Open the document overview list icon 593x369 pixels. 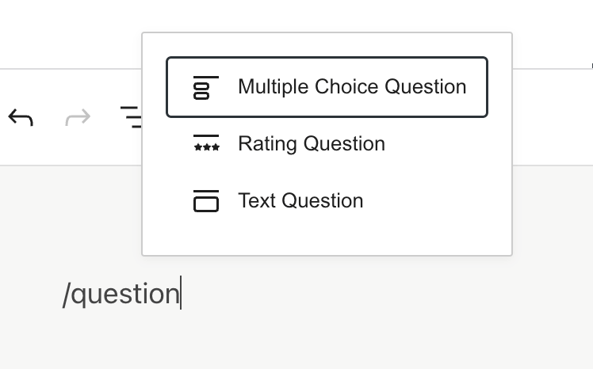[131, 118]
